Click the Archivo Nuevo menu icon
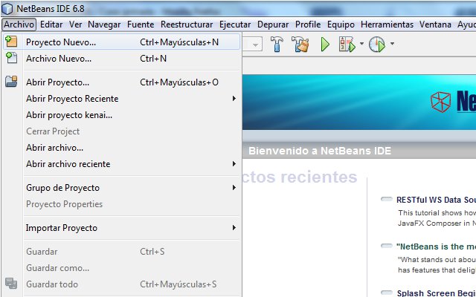 tap(11, 58)
